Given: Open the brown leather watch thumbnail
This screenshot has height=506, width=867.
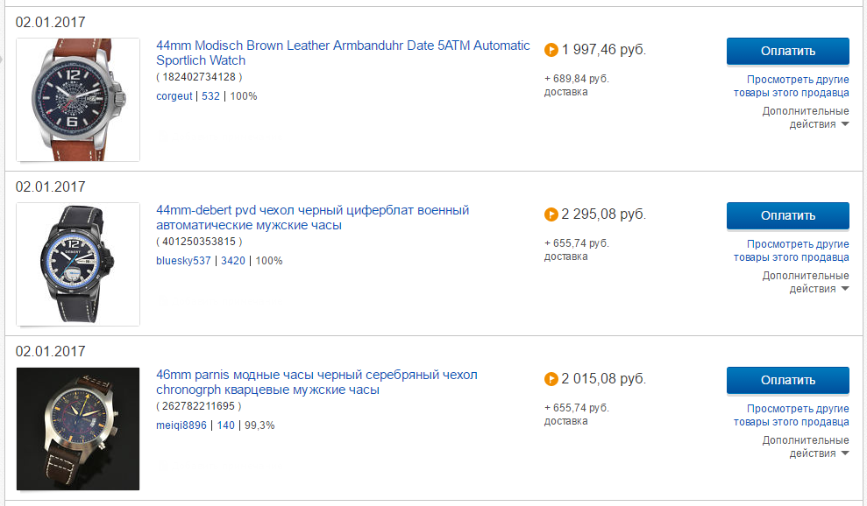Looking at the screenshot, I should (78, 100).
